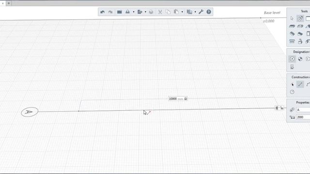Click the axis bubble labeled A
The height and width of the screenshot is (174, 310).
tap(30, 112)
